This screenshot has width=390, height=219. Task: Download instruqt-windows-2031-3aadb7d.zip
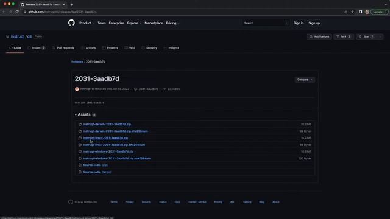108,151
